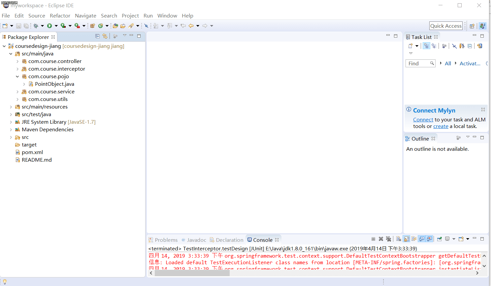Collapse the coursedesign-jiang project node
This screenshot has width=491, height=286.
(x=4, y=46)
